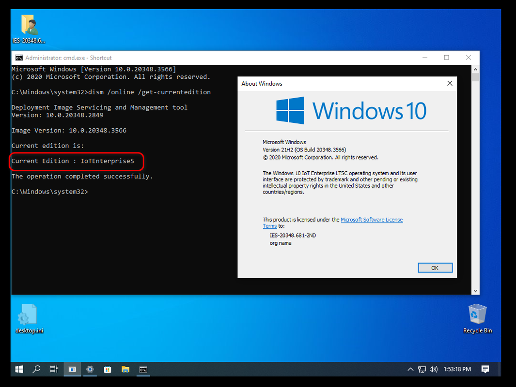Close the Administrator cmd.exe window
The width and height of the screenshot is (516, 387).
(469, 58)
